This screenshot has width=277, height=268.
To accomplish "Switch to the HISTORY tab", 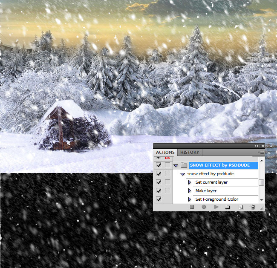I will coord(190,152).
